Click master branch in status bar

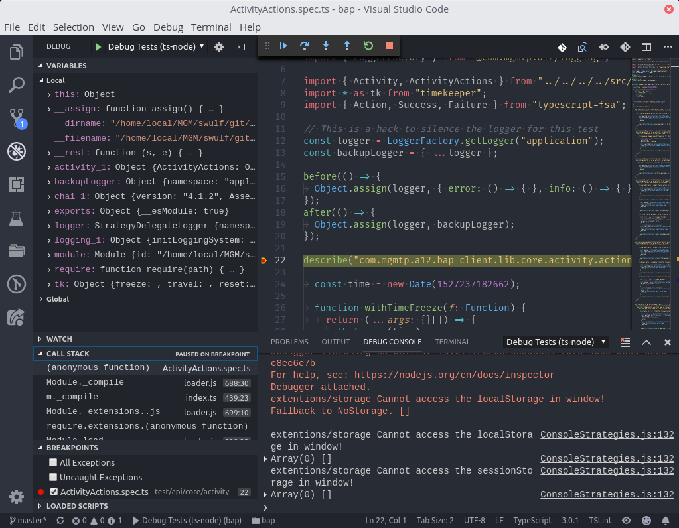(28, 520)
